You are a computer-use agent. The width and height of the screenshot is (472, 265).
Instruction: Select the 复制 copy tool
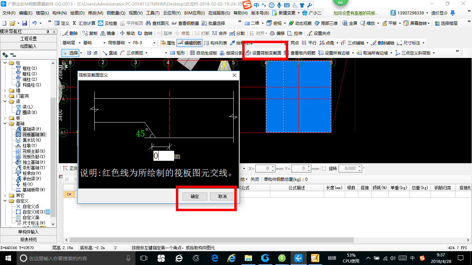pyautogui.click(x=90, y=33)
